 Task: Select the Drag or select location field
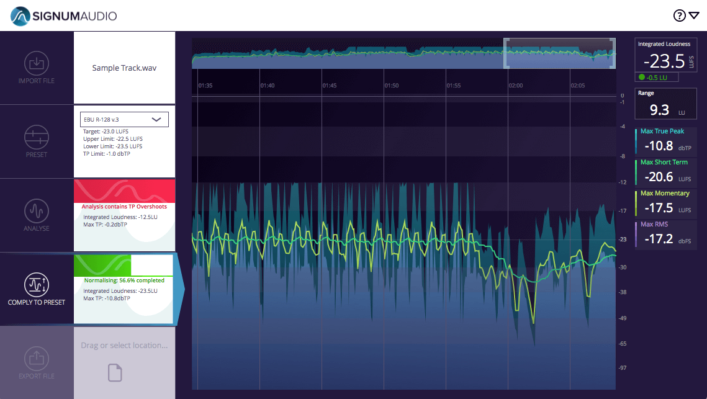point(124,345)
